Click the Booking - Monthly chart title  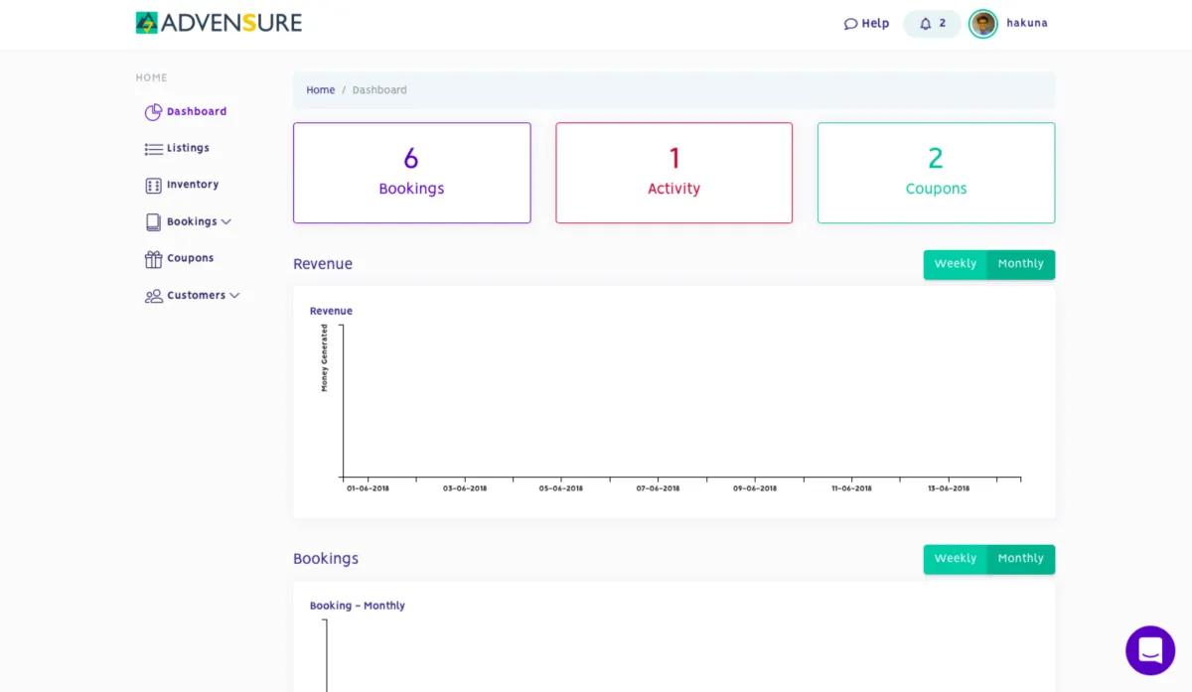coord(358,607)
